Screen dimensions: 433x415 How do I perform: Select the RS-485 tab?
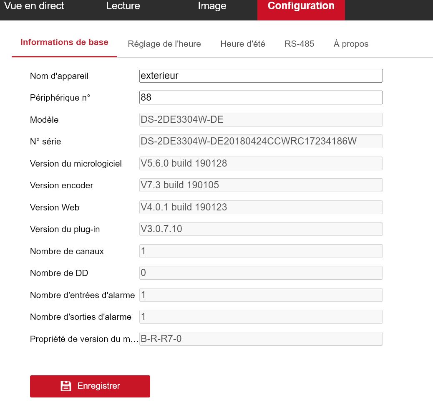pos(299,44)
